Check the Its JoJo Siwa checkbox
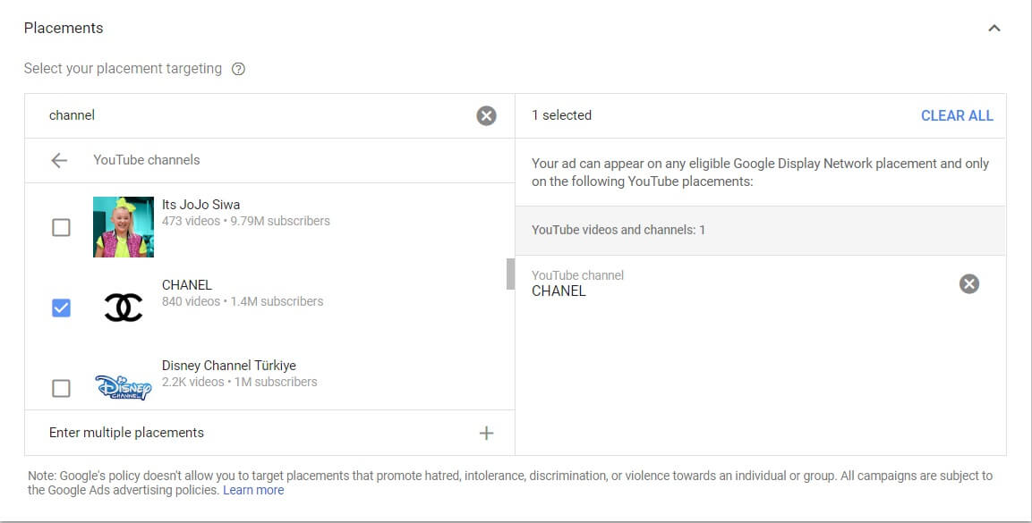This screenshot has height=523, width=1032. click(x=61, y=227)
